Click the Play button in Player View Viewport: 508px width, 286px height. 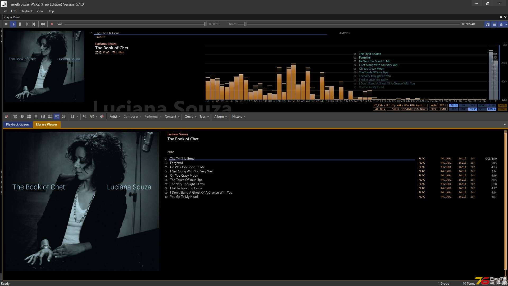point(13,24)
